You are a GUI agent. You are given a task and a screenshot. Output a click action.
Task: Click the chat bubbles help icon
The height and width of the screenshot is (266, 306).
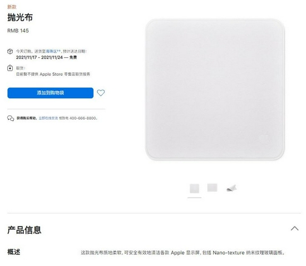click(11, 119)
